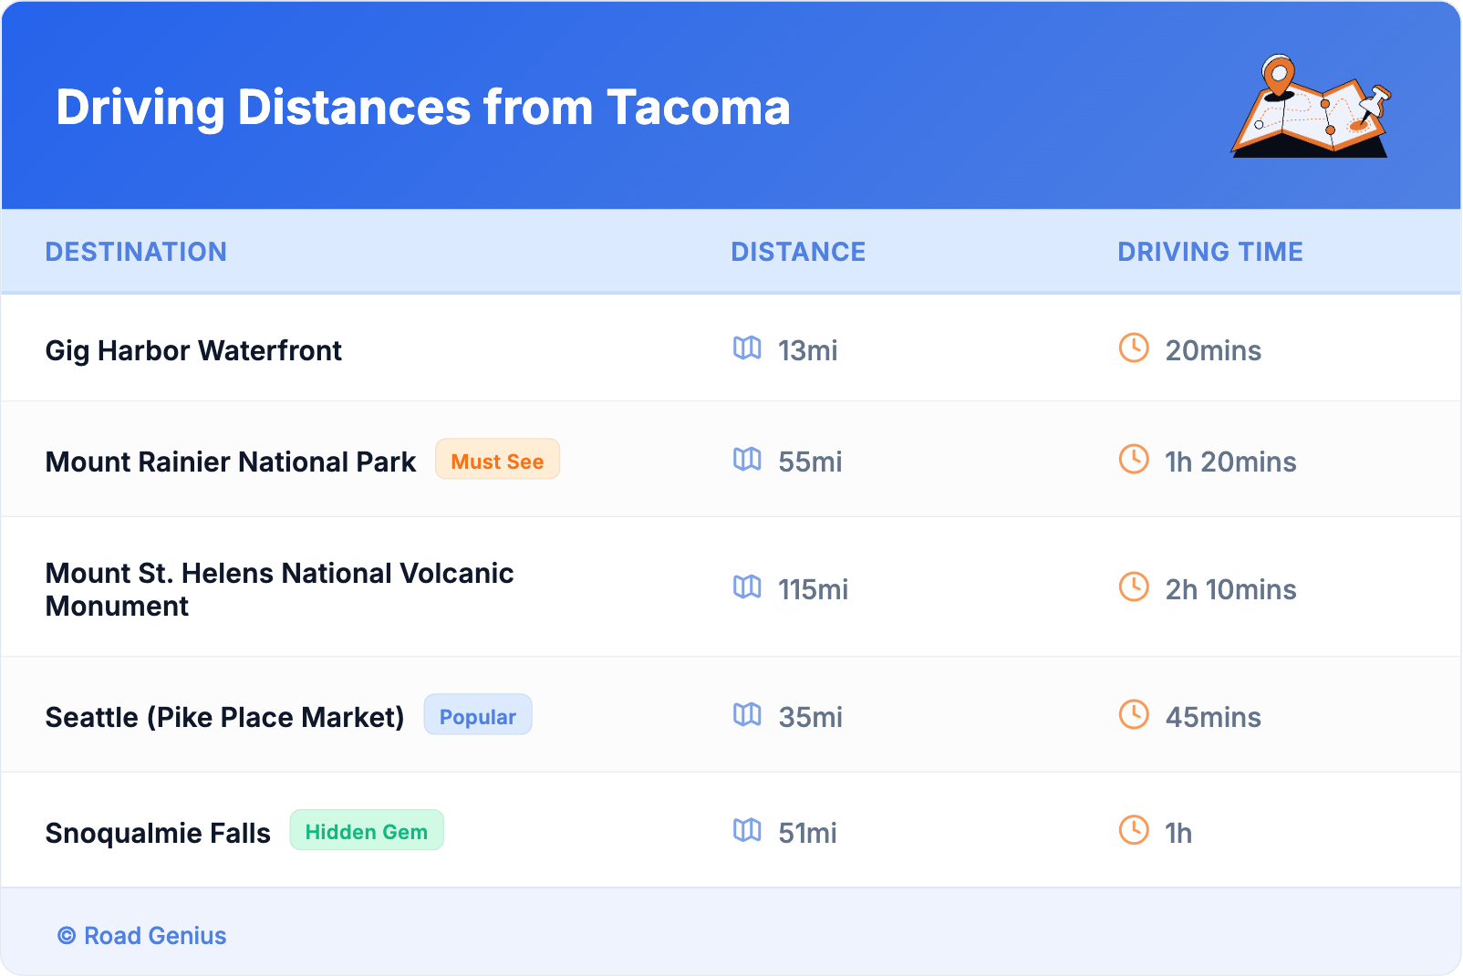1463x976 pixels.
Task: Click the map icon beside 55mi
Action: [x=747, y=460]
